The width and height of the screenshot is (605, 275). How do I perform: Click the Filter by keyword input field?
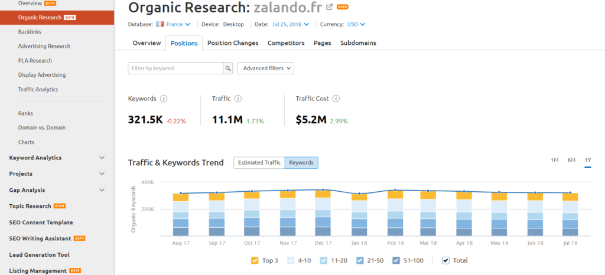click(x=175, y=68)
